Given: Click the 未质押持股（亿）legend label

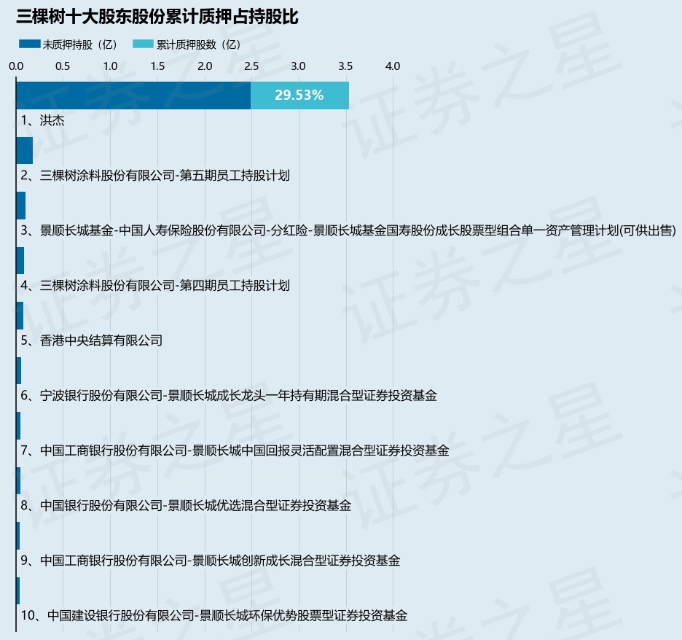Looking at the screenshot, I should (x=80, y=44).
